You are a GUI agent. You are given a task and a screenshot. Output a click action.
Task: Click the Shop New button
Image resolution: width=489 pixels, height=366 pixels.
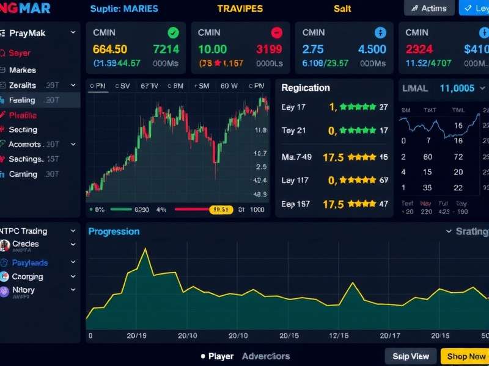465,356
